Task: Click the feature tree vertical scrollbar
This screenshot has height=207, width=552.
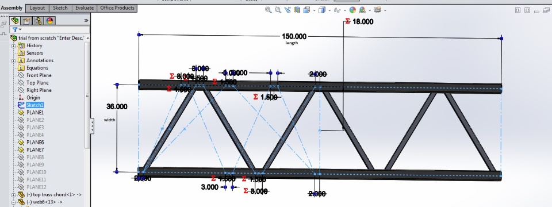Action: click(87, 95)
